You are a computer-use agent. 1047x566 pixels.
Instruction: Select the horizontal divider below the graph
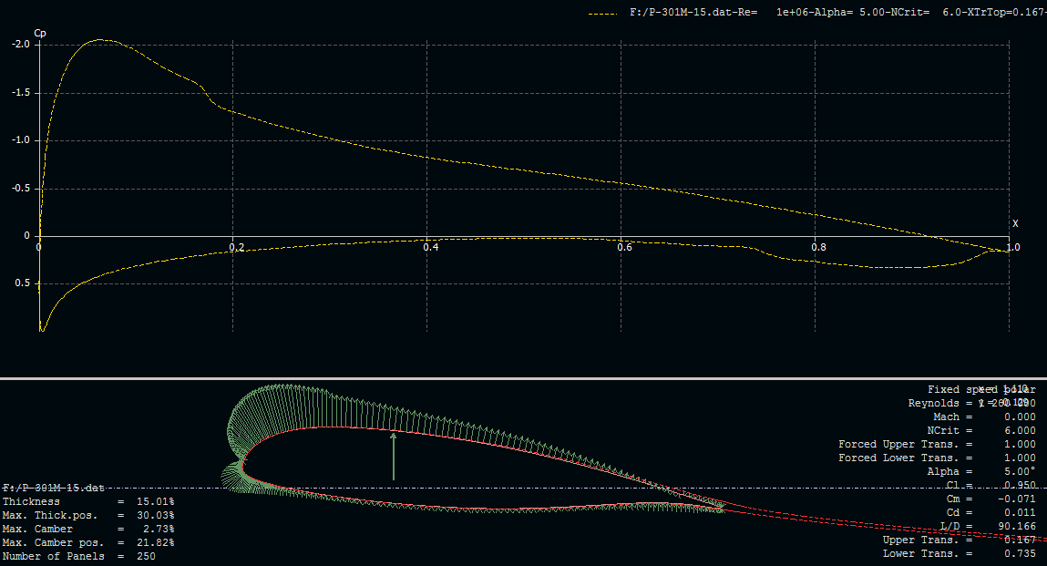click(x=523, y=378)
